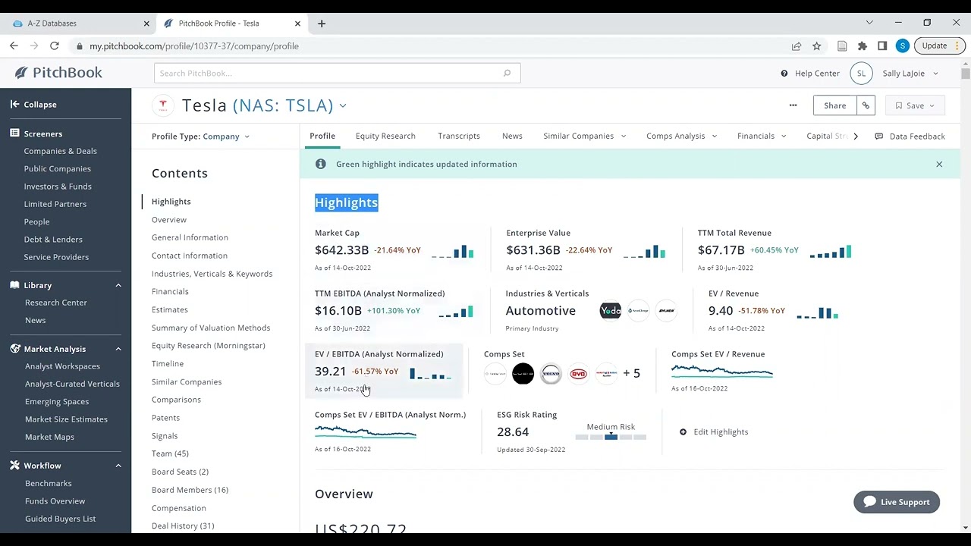Switch to the Transcripts tab
The width and height of the screenshot is (971, 546).
click(x=459, y=136)
